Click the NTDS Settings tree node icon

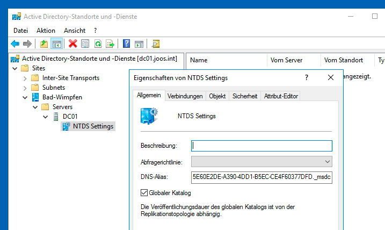(x=66, y=126)
